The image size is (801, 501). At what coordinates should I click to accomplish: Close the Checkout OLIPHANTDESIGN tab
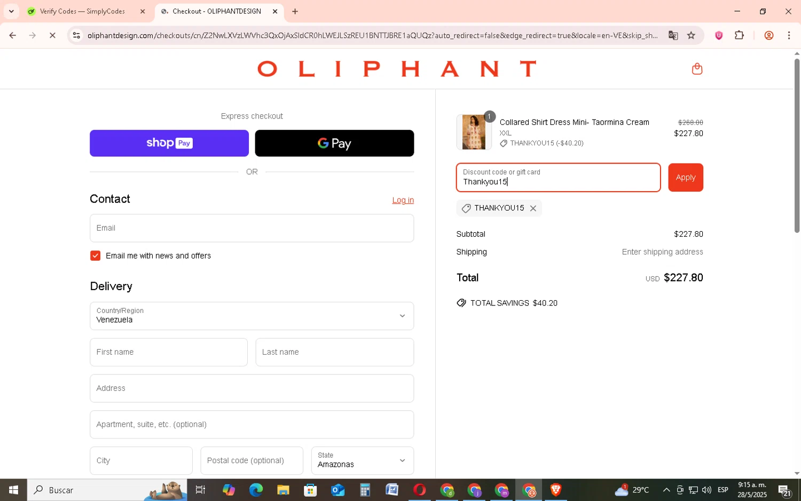(275, 11)
